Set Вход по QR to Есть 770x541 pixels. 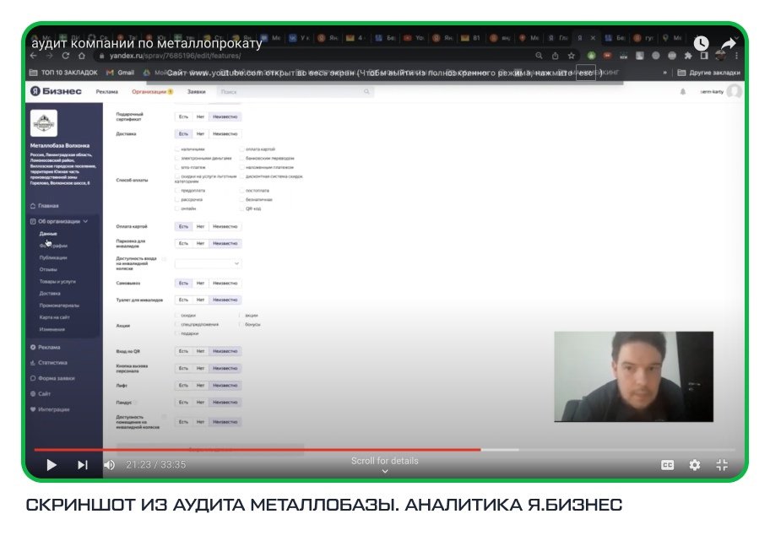click(x=183, y=351)
